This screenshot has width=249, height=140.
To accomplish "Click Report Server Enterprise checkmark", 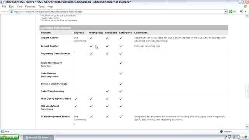I will (121, 38).
